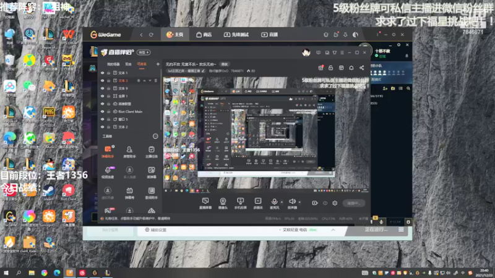
Task: Open 辅助设置 in the League client bar
Action: [156, 230]
